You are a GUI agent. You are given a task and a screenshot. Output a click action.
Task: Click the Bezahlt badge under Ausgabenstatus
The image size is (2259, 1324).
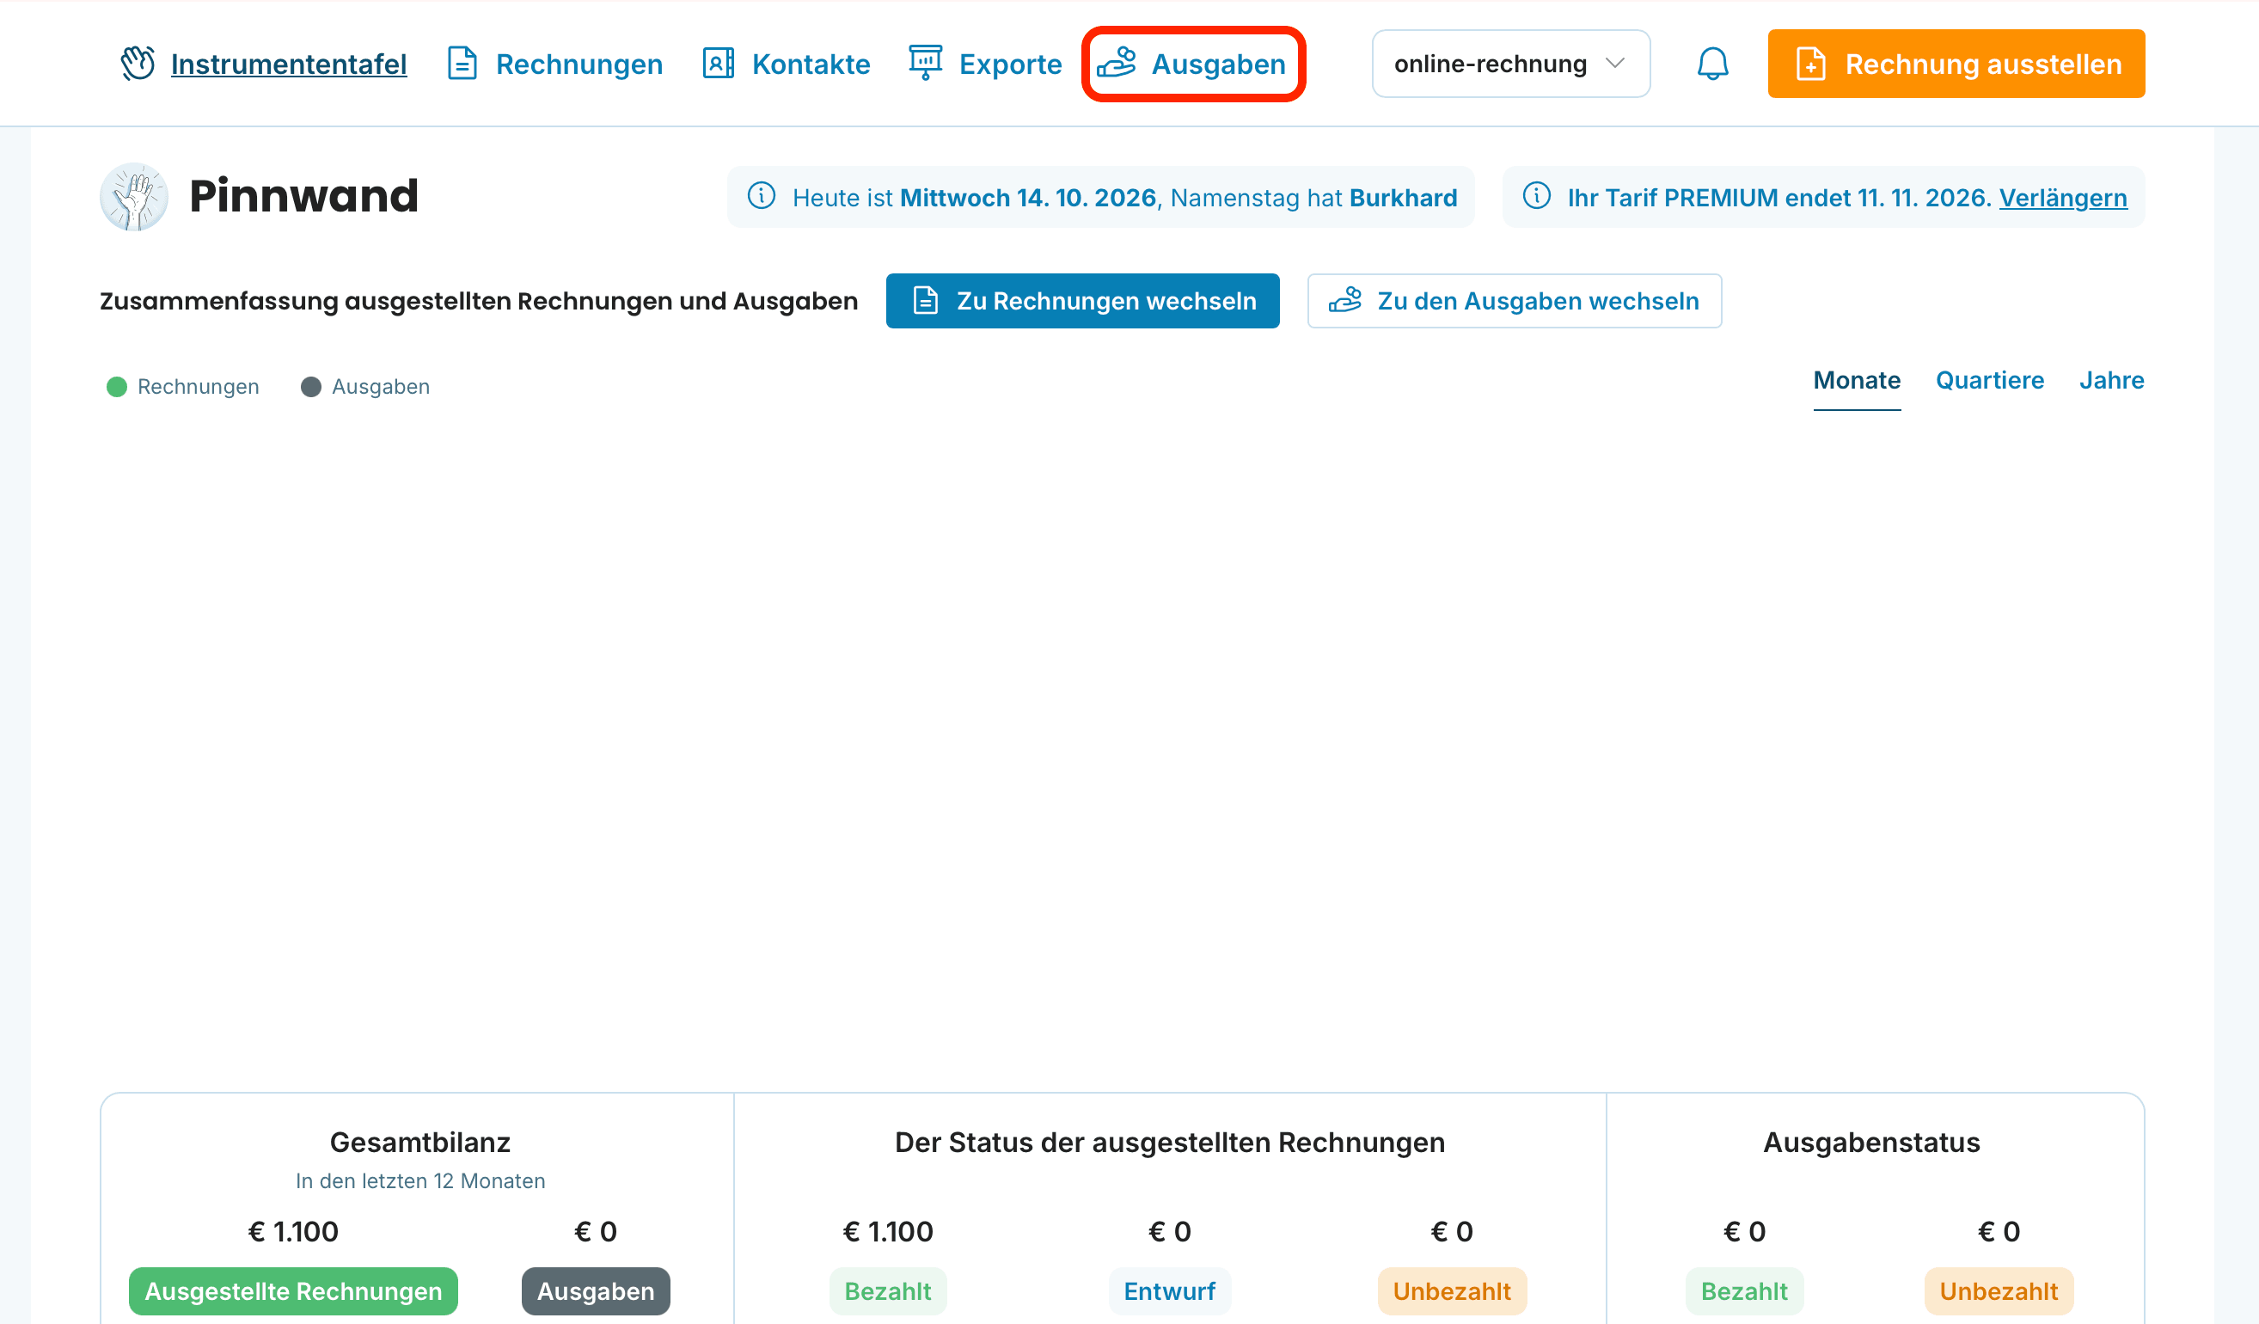coord(1743,1290)
